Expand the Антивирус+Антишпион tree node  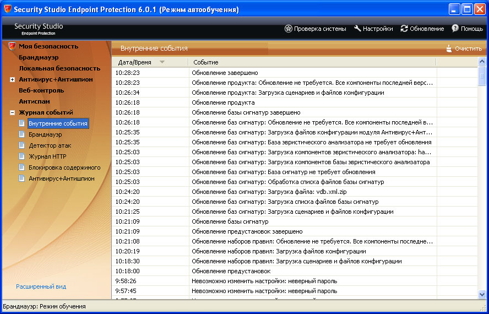tap(12, 79)
